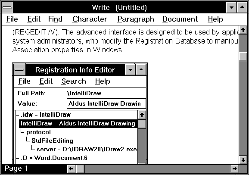
Task: Minimize the Registration Info Editor window
Action: pos(130,70)
